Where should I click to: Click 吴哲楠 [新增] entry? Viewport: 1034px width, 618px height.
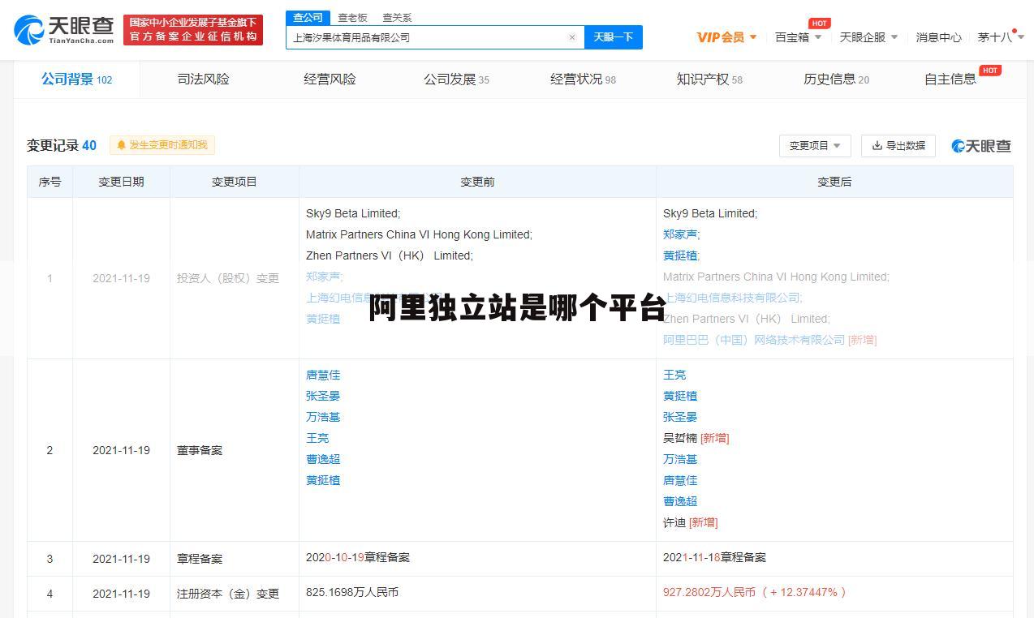point(696,438)
